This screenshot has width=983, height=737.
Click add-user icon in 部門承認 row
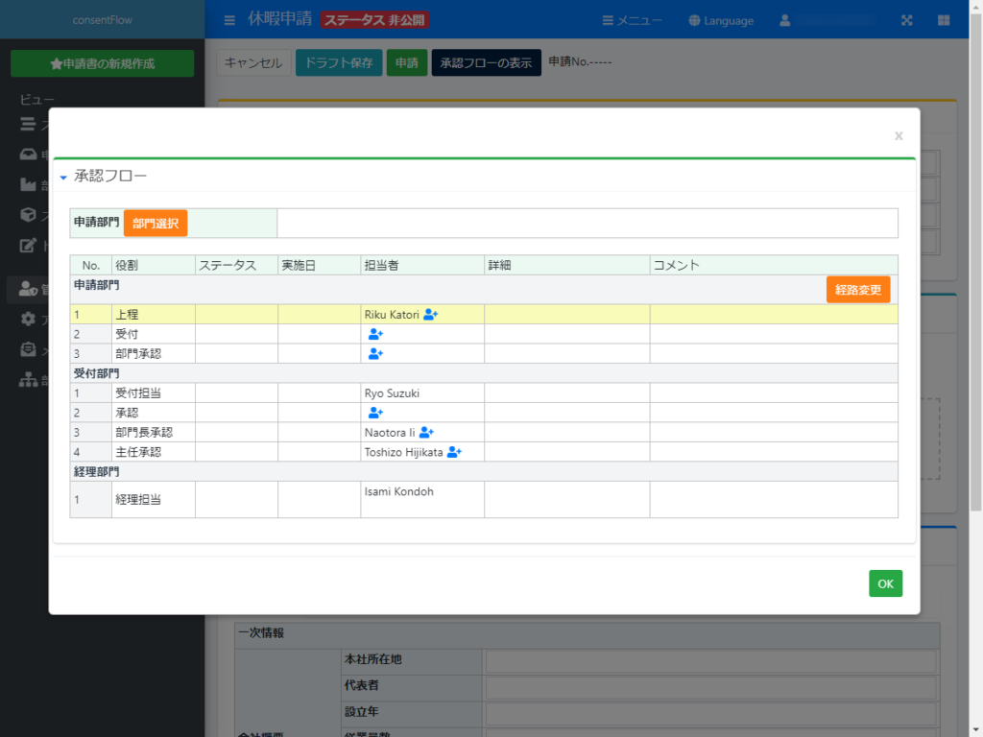click(375, 353)
